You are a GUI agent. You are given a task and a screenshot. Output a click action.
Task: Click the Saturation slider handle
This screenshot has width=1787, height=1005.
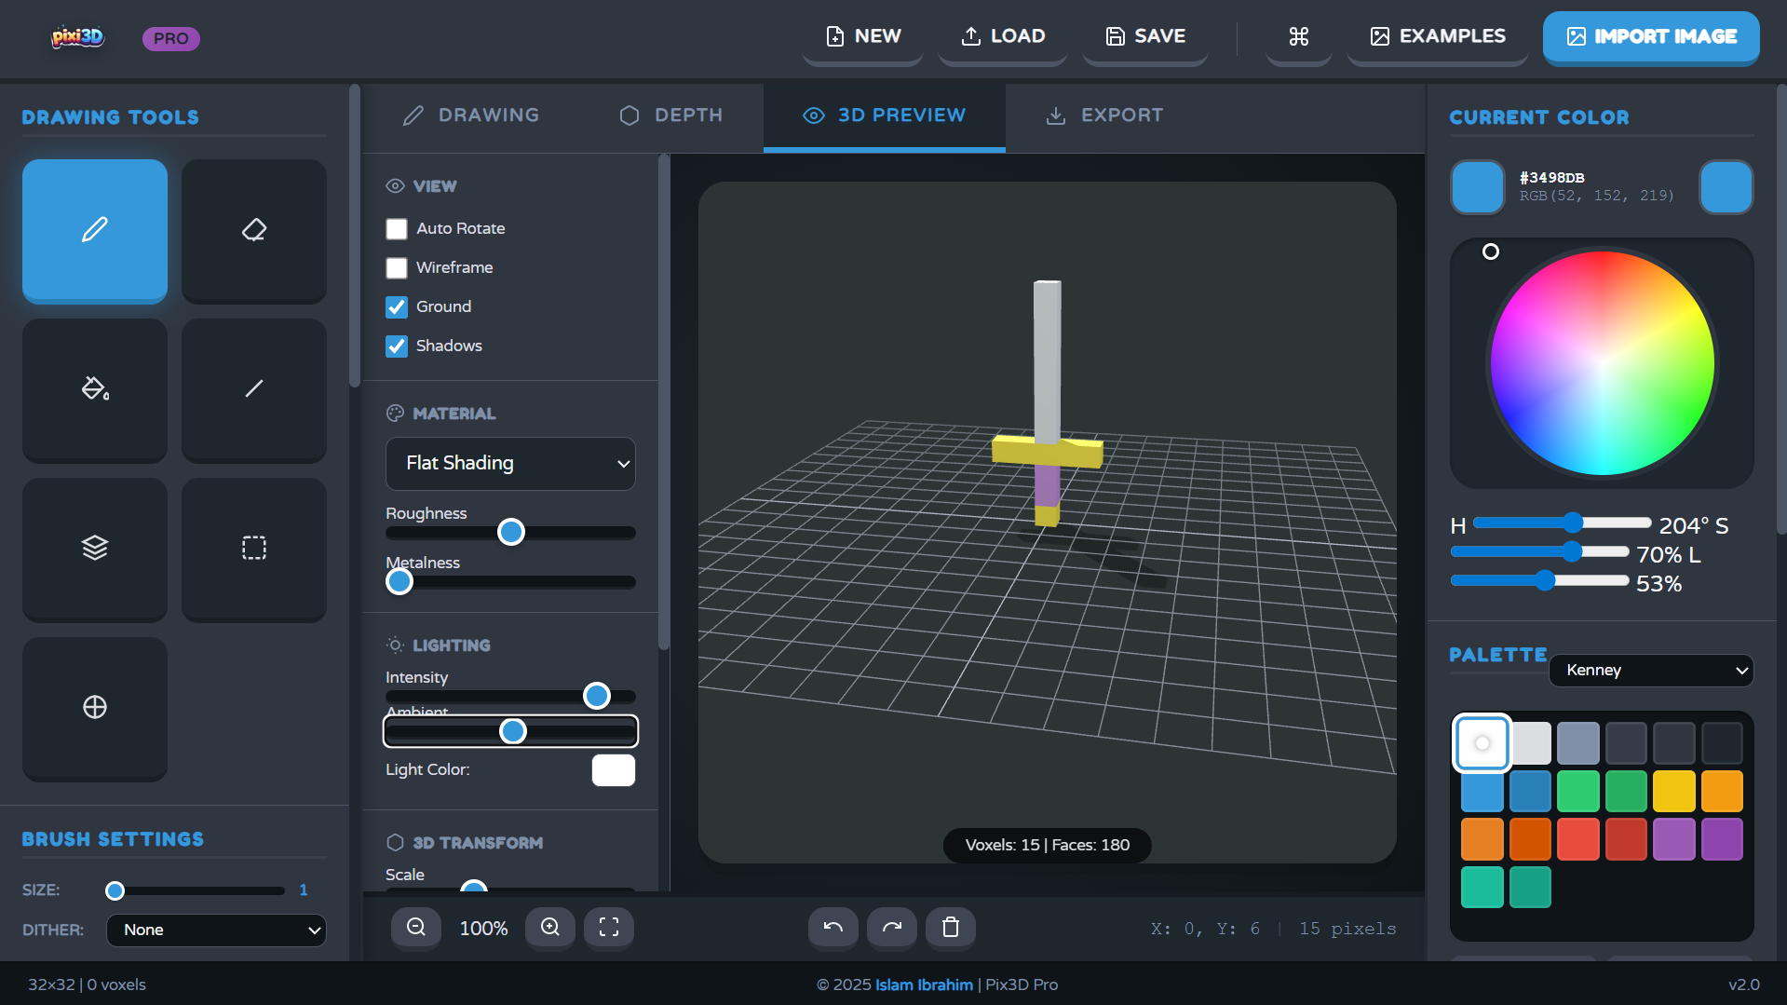(x=1573, y=551)
